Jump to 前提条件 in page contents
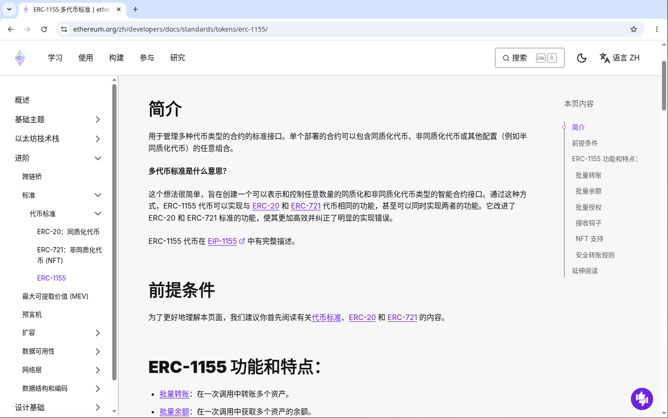 [x=585, y=143]
